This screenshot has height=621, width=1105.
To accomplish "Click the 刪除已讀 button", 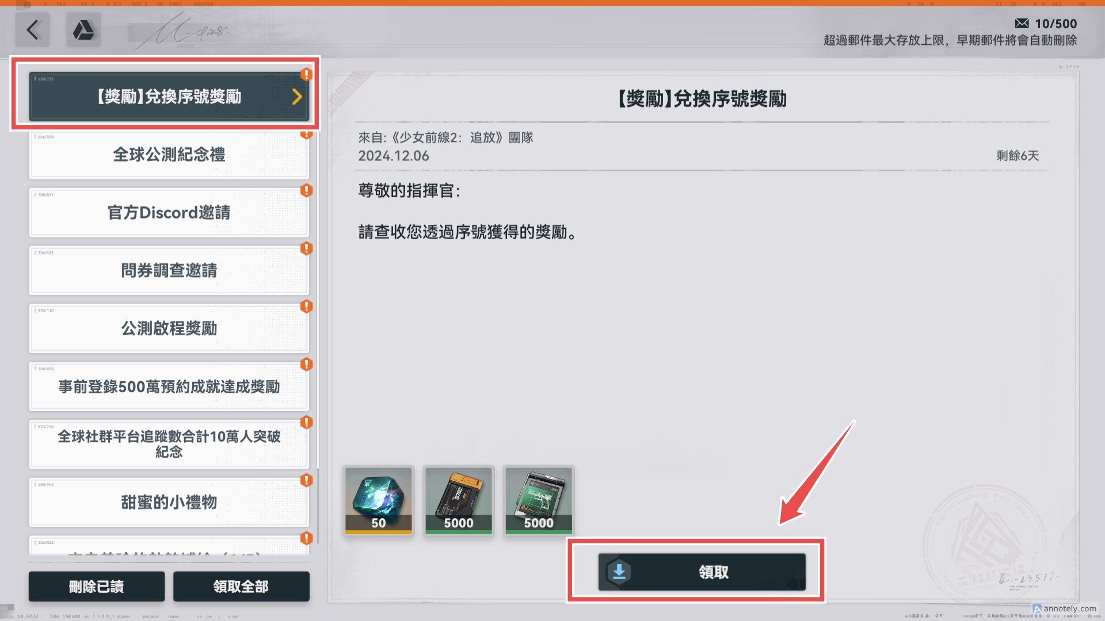I will coord(97,586).
